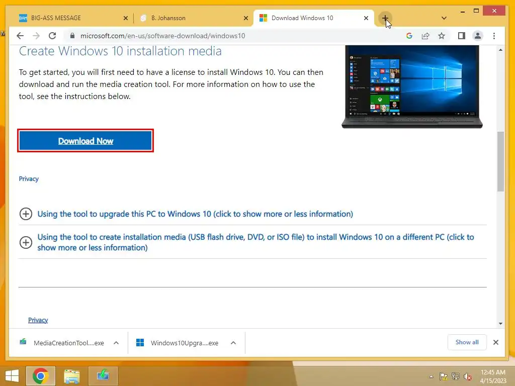
Task: Open network status tray icon
Action: [456, 376]
